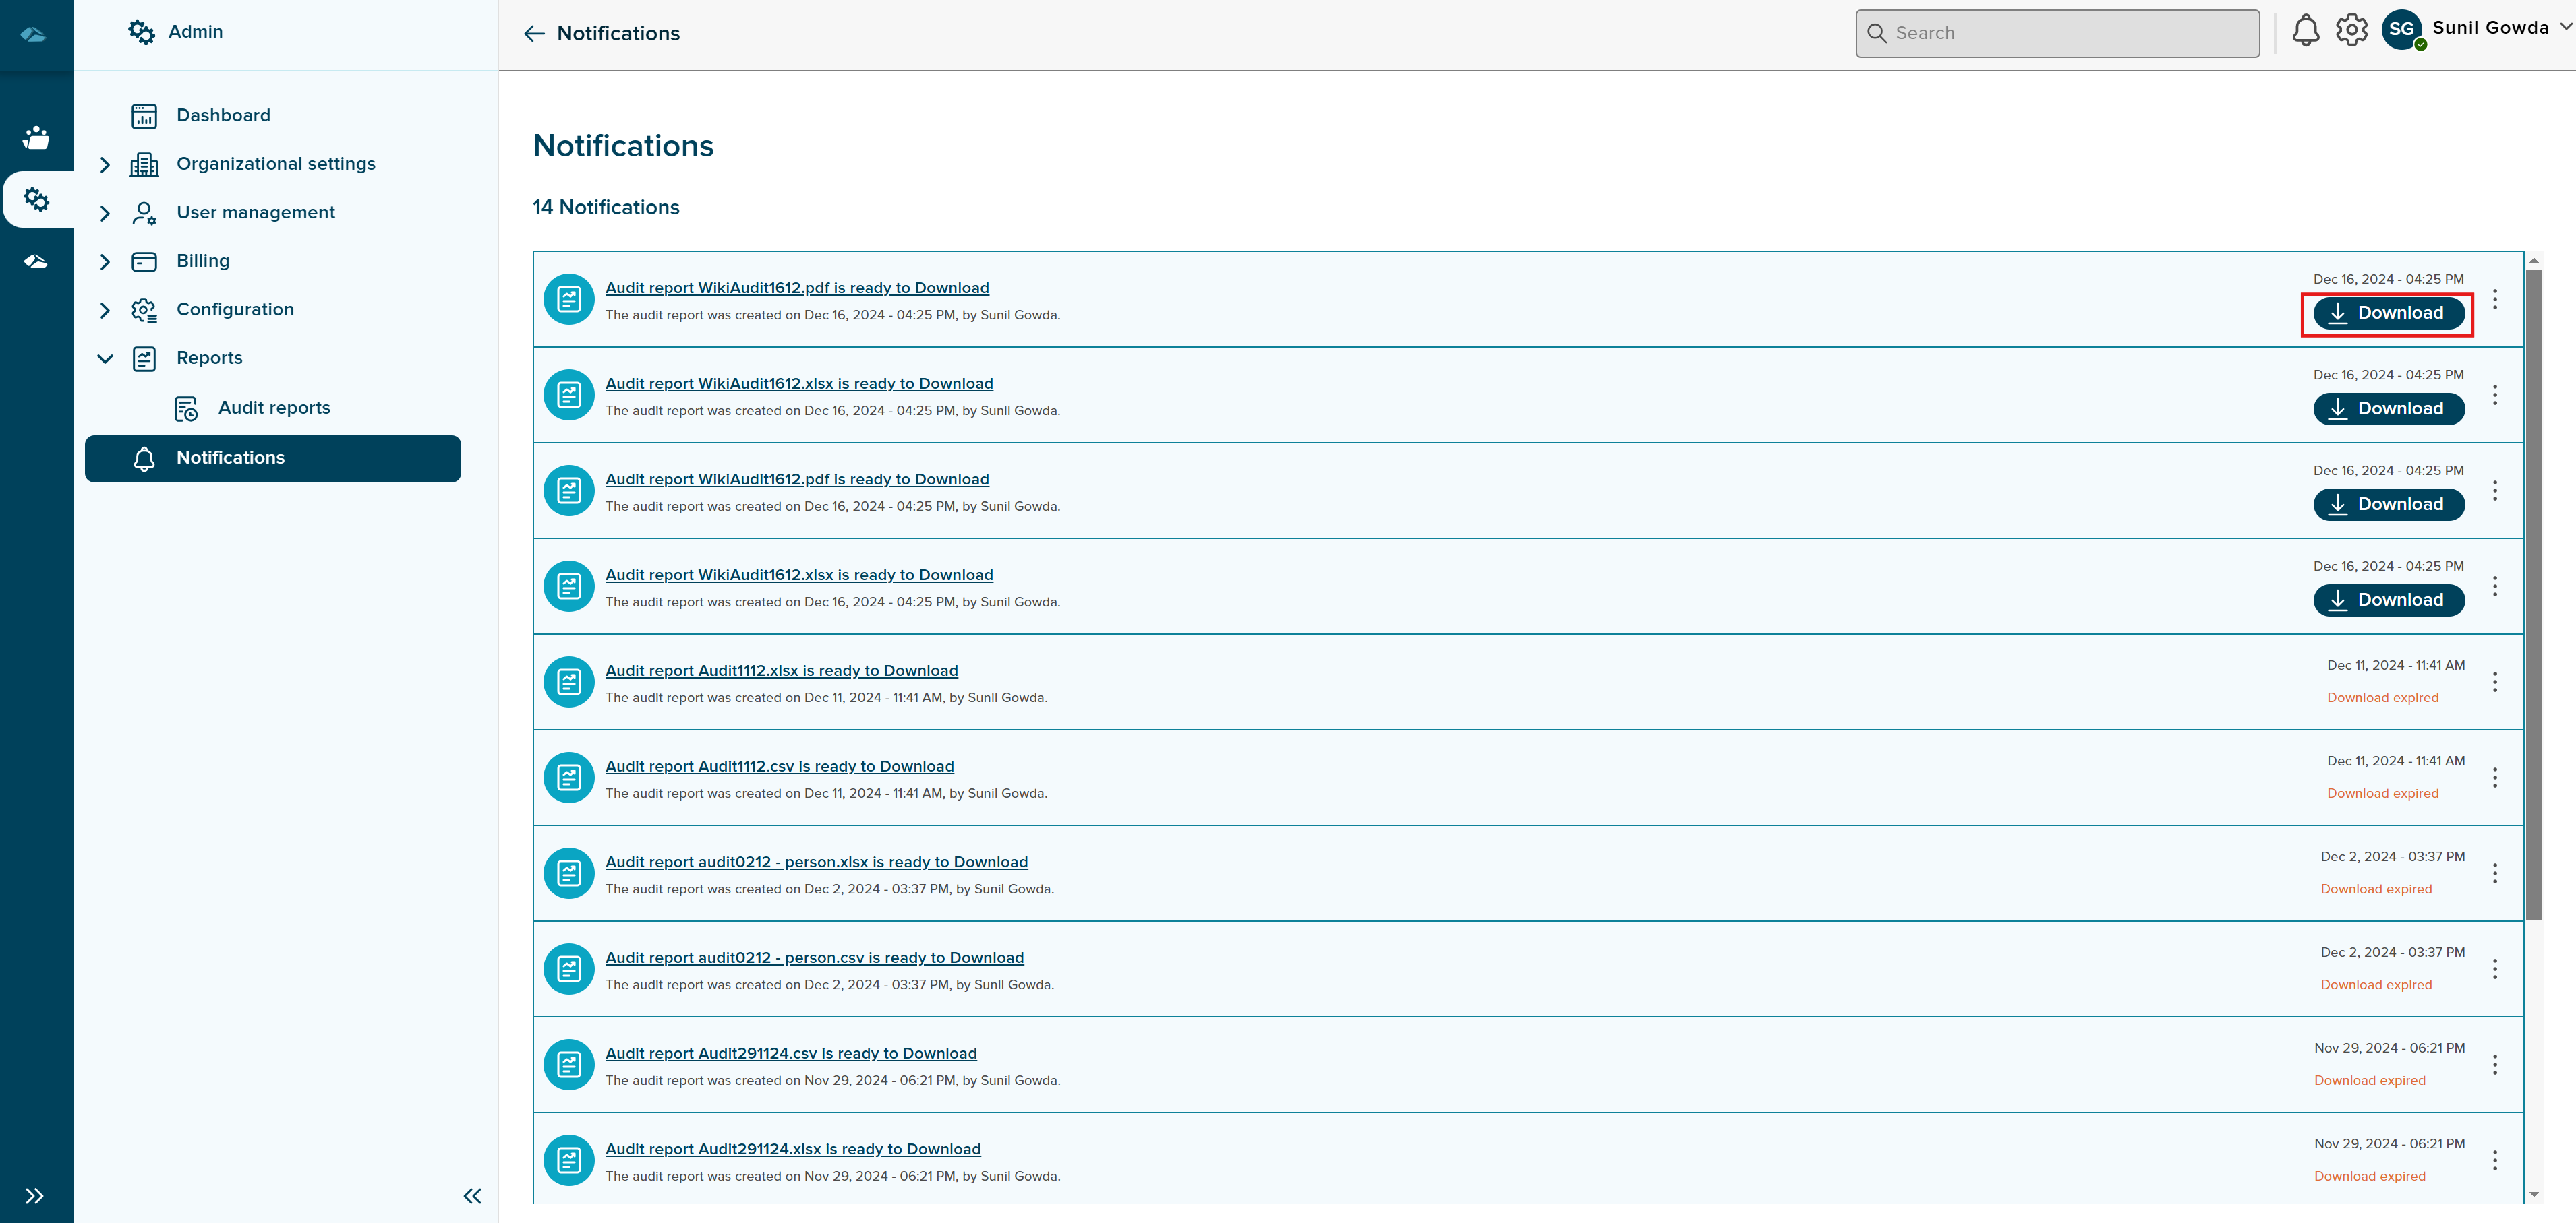Viewport: 2576px width, 1223px height.
Task: Open three-dot menu for Audit1112.csv notification
Action: click(2494, 778)
